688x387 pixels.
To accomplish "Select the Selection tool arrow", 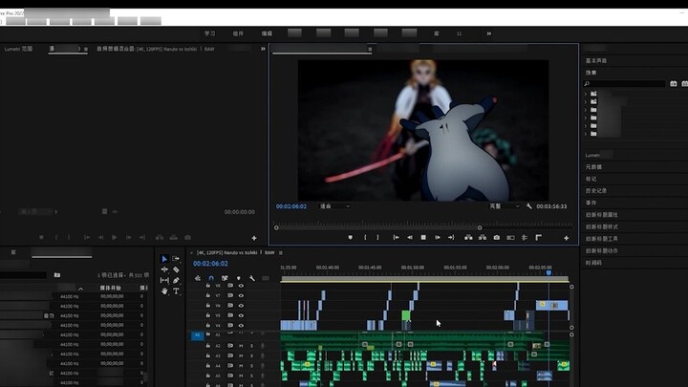I will click(164, 259).
